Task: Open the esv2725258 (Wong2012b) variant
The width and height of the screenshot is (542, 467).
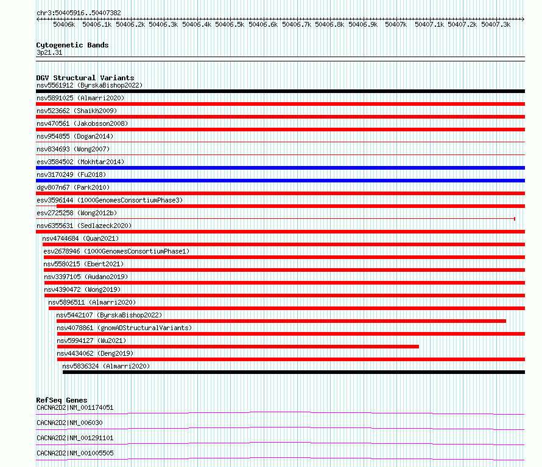Action: 77,213
